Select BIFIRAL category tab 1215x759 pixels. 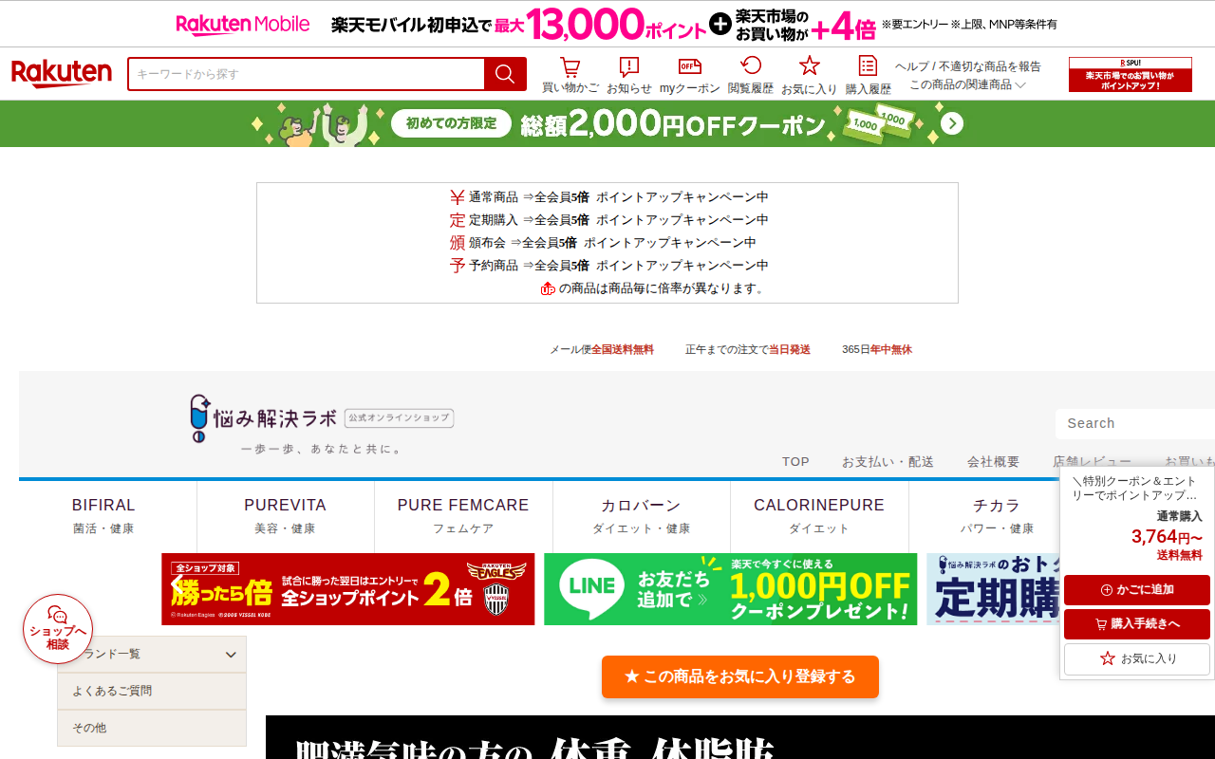coord(103,516)
